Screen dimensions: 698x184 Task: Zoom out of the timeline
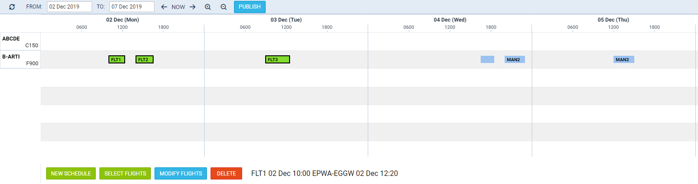[223, 7]
